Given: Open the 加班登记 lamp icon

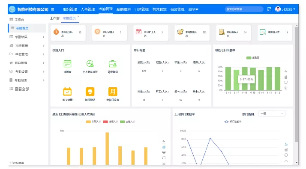Looking at the screenshot, I should pyautogui.click(x=90, y=92).
